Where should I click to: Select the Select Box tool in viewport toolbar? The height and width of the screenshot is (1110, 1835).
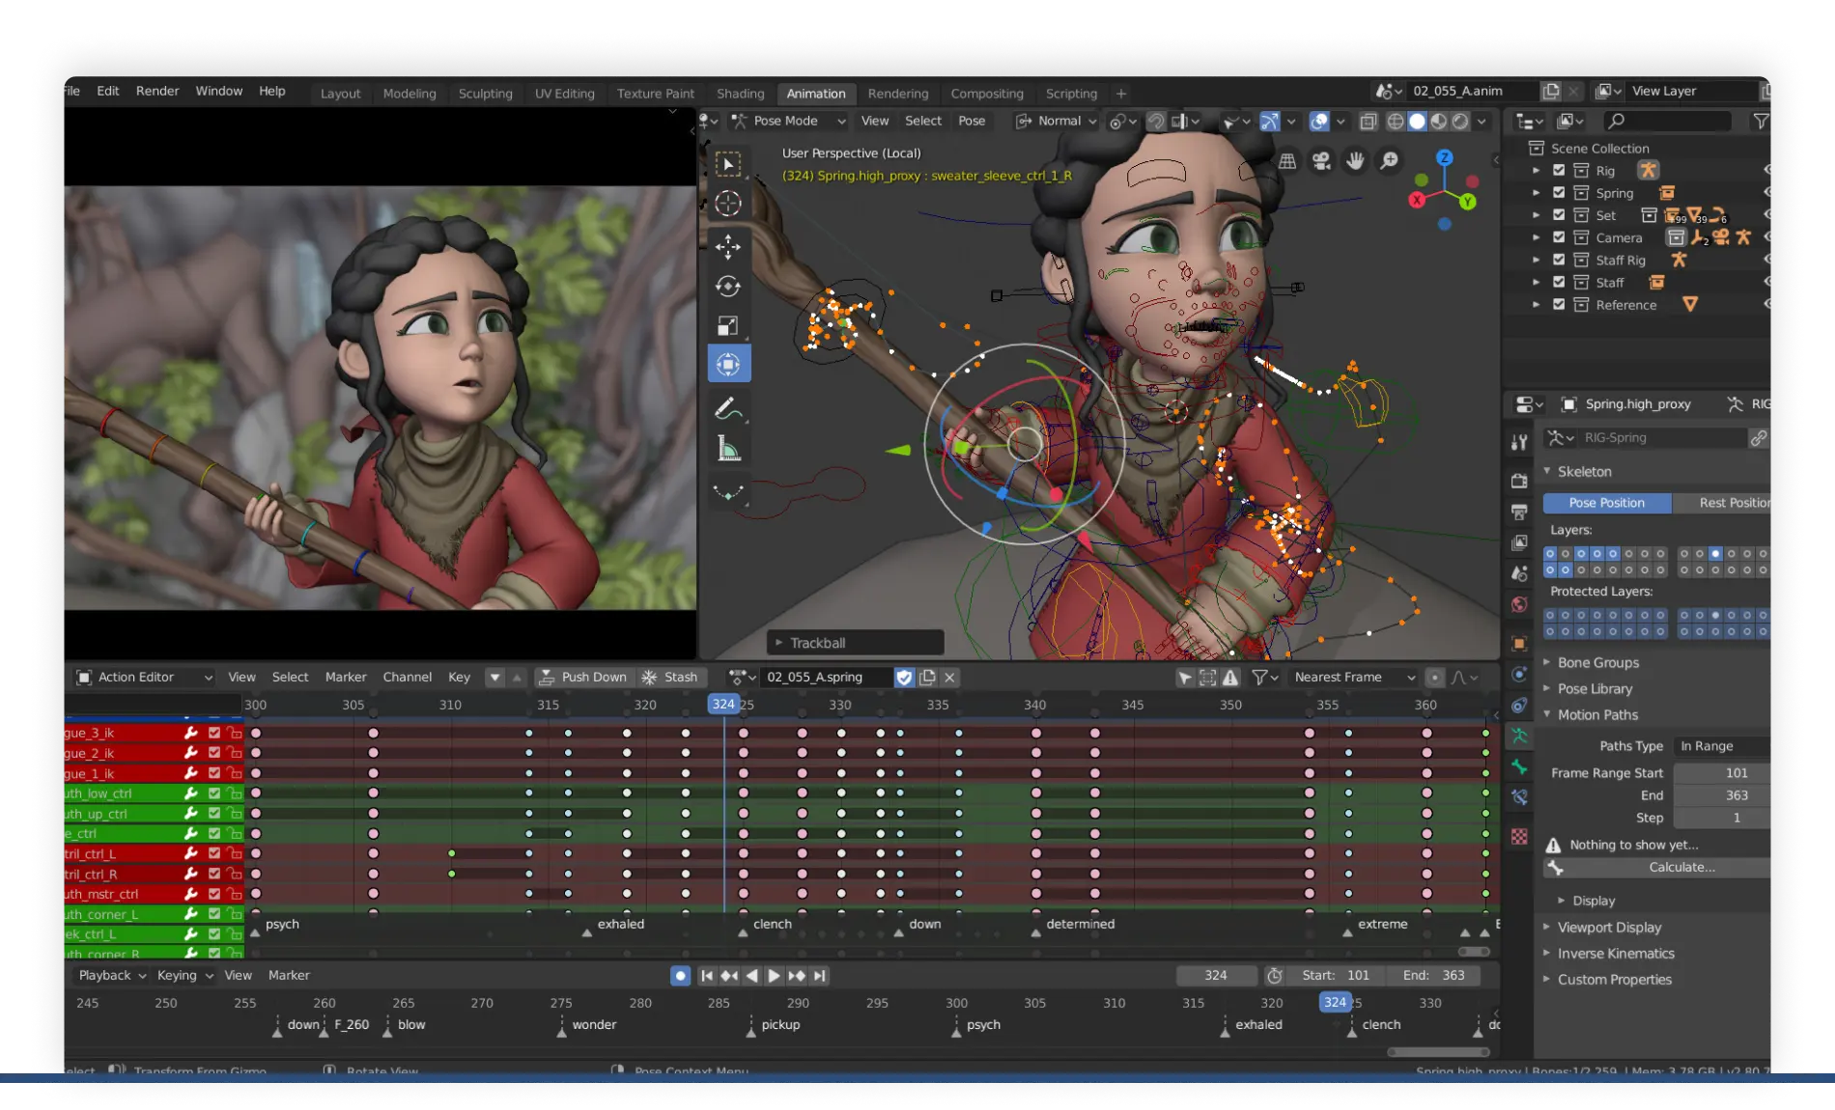(x=728, y=164)
